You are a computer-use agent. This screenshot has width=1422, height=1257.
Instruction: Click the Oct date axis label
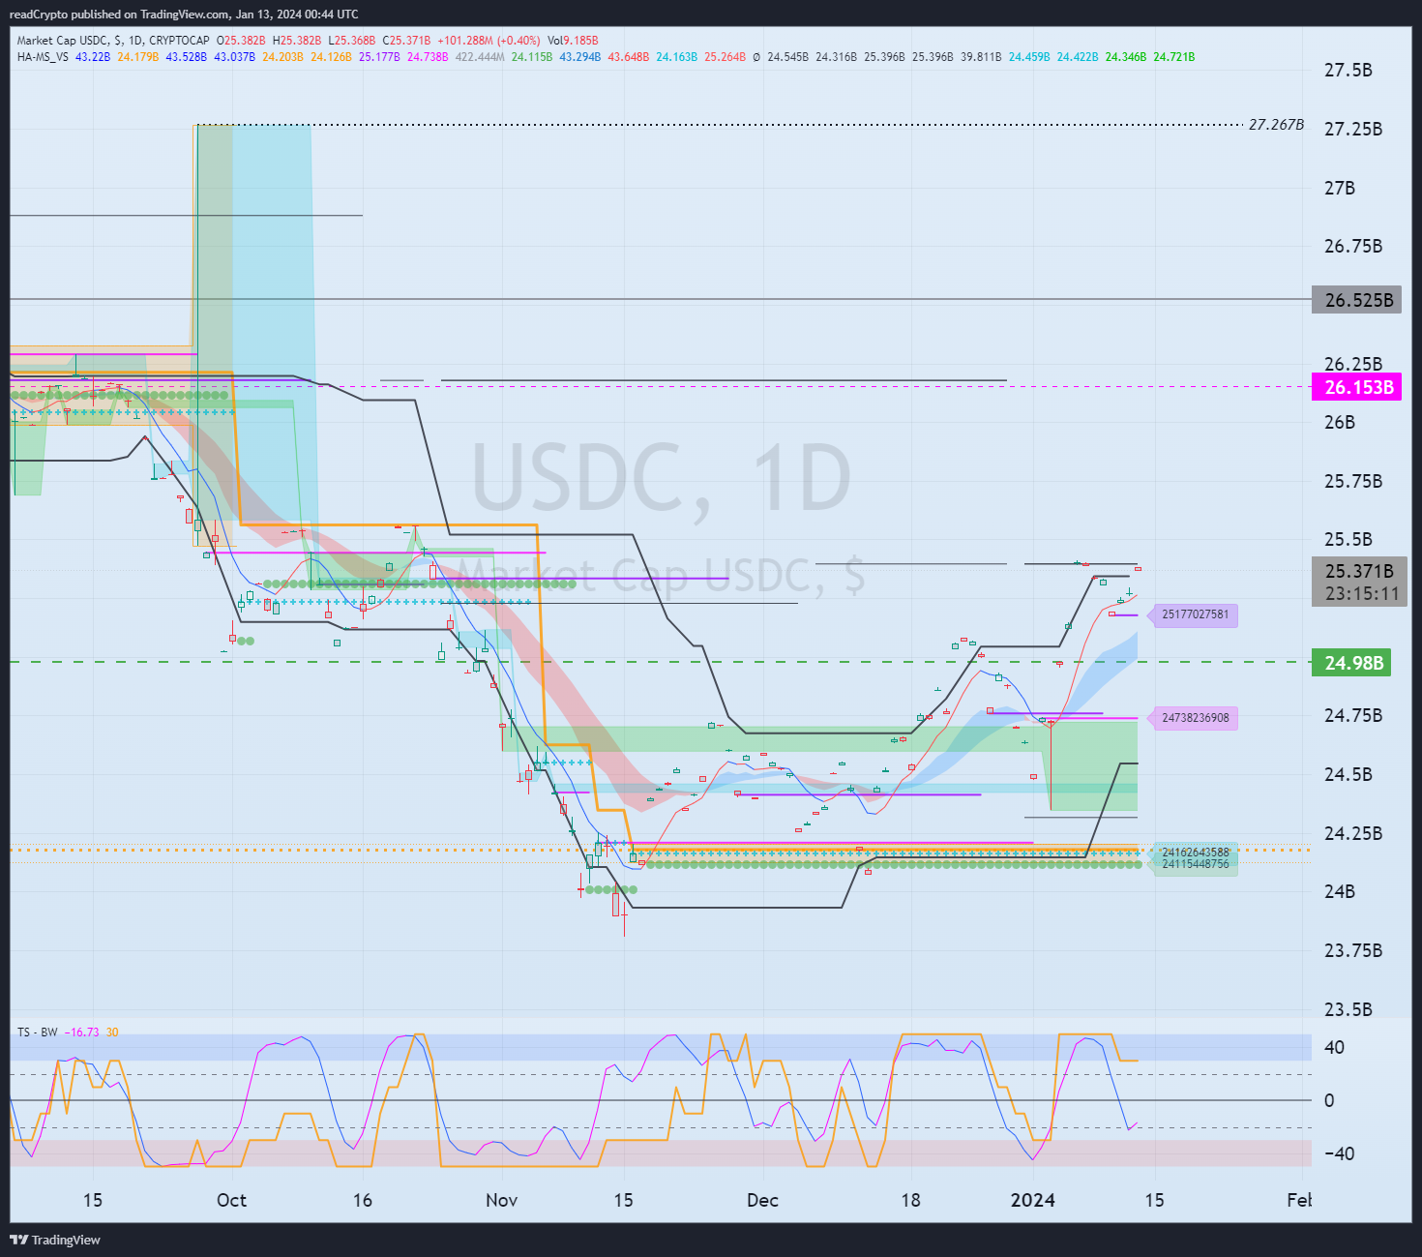click(231, 1201)
